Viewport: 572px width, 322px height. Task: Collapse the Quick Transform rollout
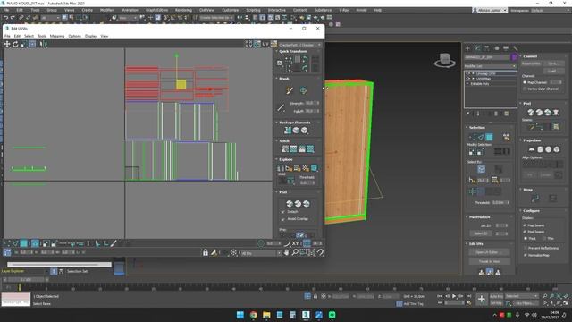(x=293, y=52)
